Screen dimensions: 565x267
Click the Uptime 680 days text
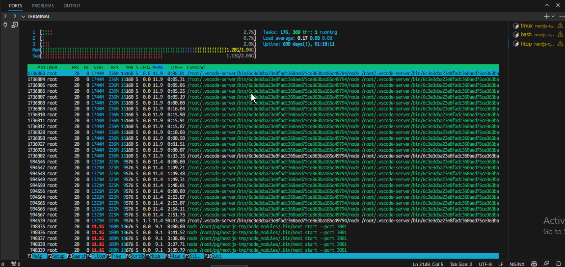coord(299,44)
